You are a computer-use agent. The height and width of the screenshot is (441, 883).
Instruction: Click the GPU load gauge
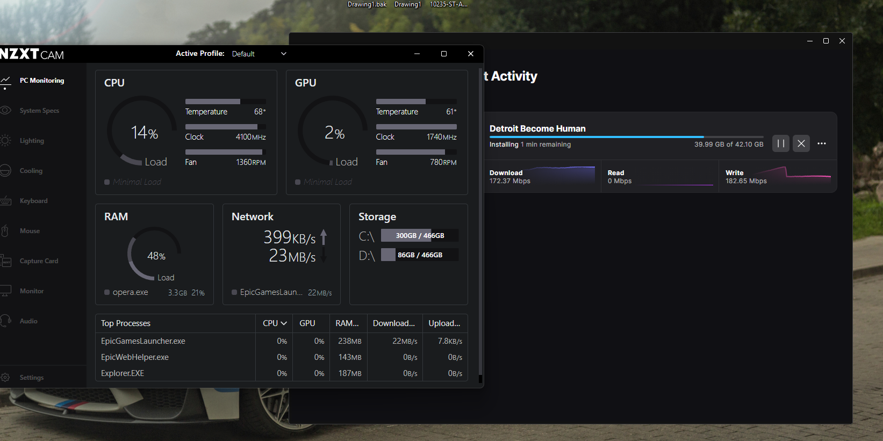pos(333,131)
